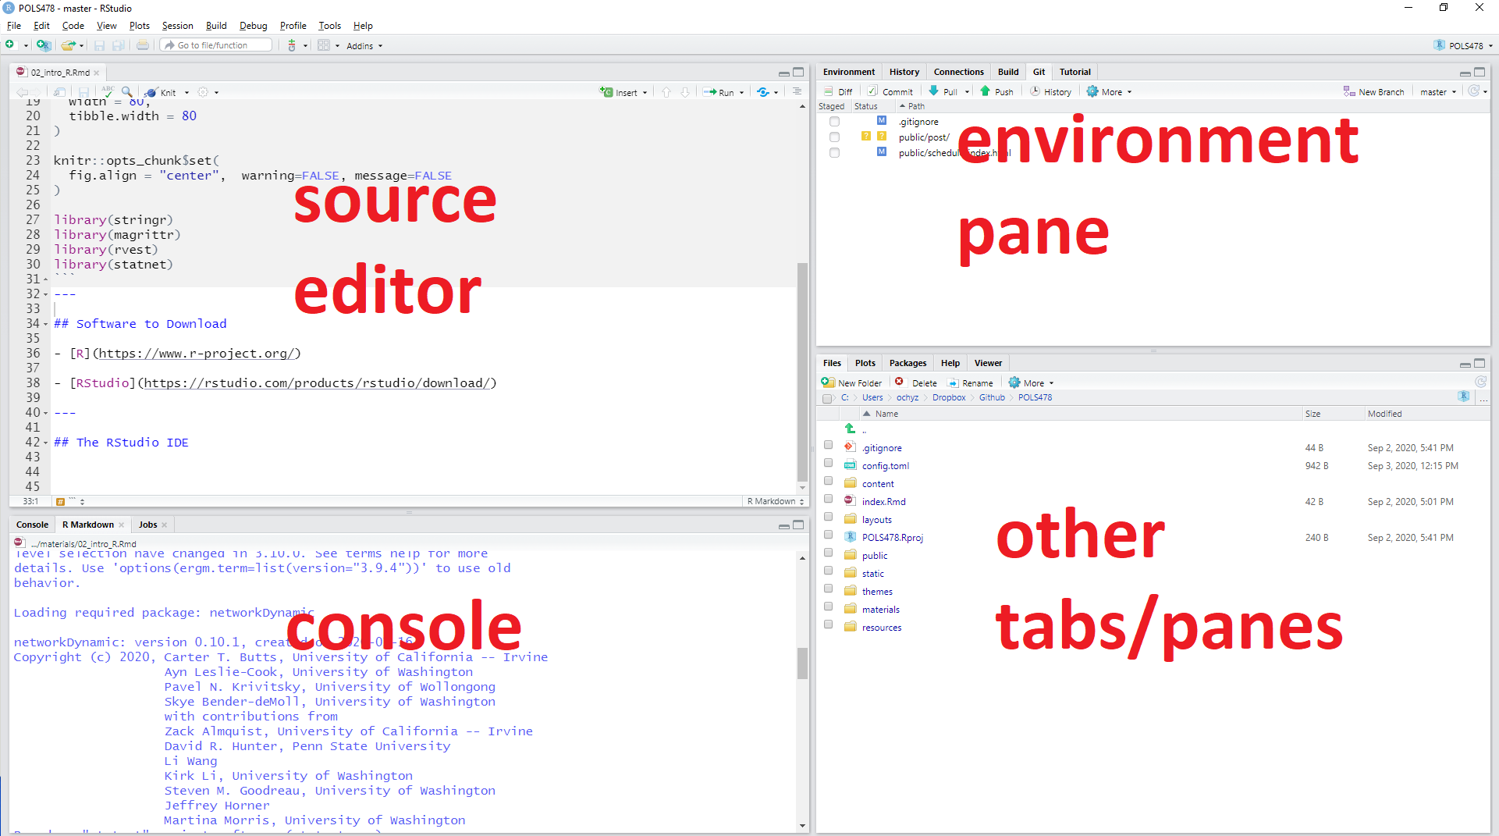Screen dimensions: 1499x836
Task: Open the Run dropdown arrow
Action: [x=741, y=92]
